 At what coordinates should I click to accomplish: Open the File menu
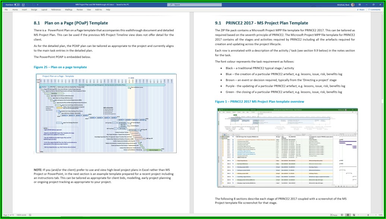pos(6,10)
